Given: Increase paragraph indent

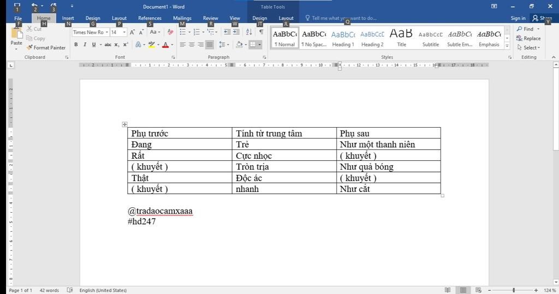Looking at the screenshot, I should coord(236,32).
